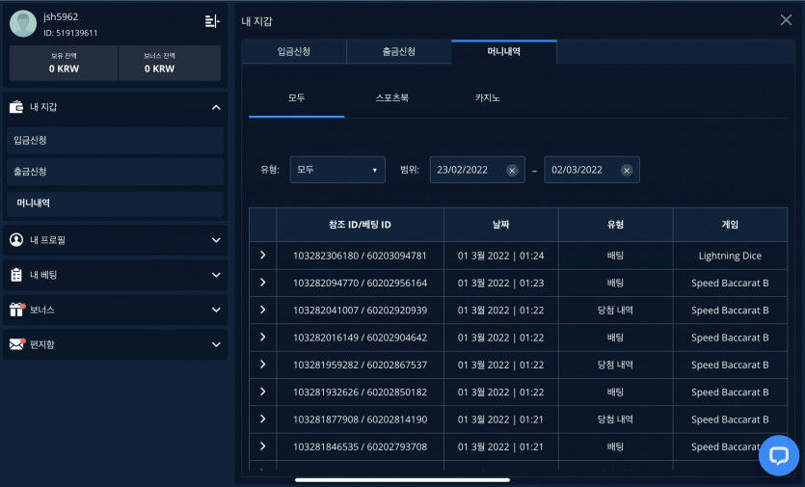Click the 게임 column header
The height and width of the screenshot is (487, 805).
coord(730,225)
